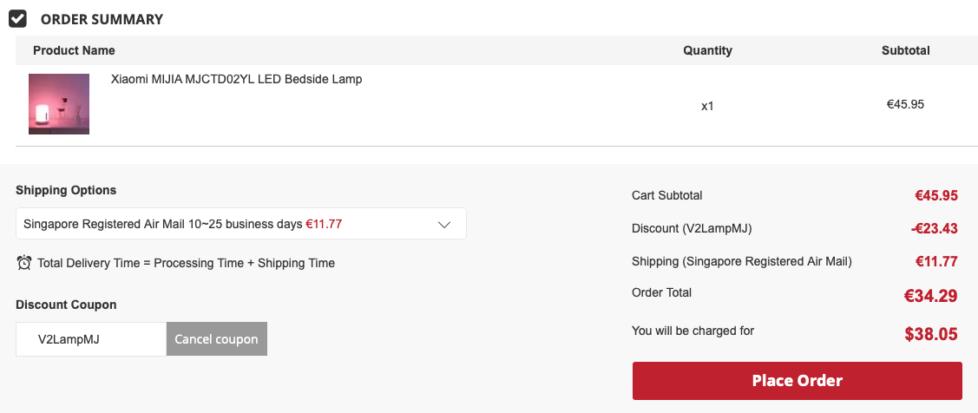Click the $38.05 charged amount
The width and height of the screenshot is (978, 413).
930,334
